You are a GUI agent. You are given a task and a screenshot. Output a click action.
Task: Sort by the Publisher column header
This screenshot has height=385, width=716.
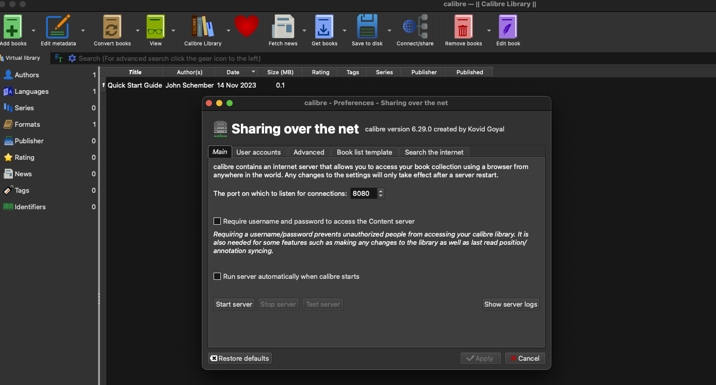(424, 72)
